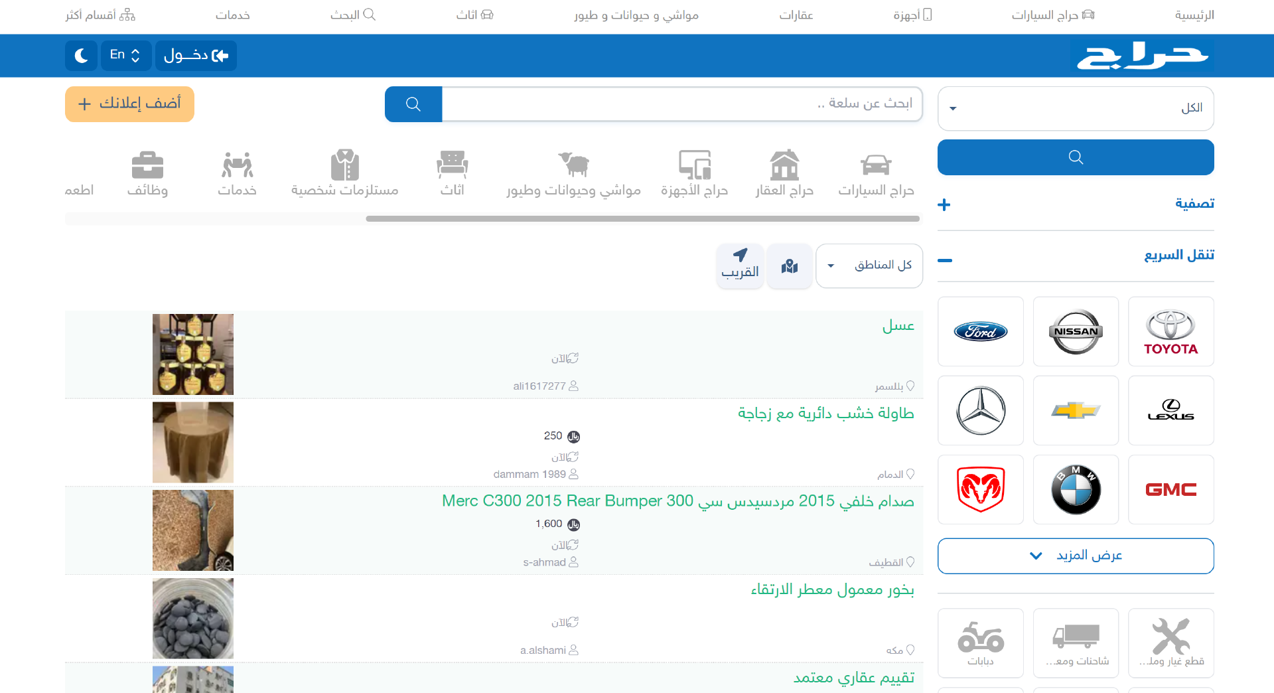Select the Ford brand logo
This screenshot has height=693, width=1274.
click(981, 331)
